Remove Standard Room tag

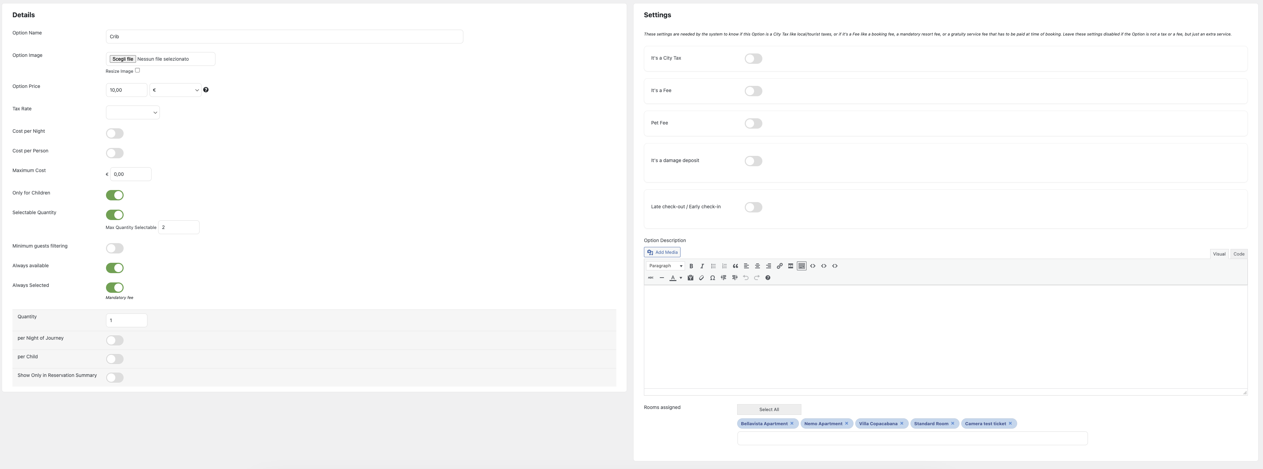point(953,423)
